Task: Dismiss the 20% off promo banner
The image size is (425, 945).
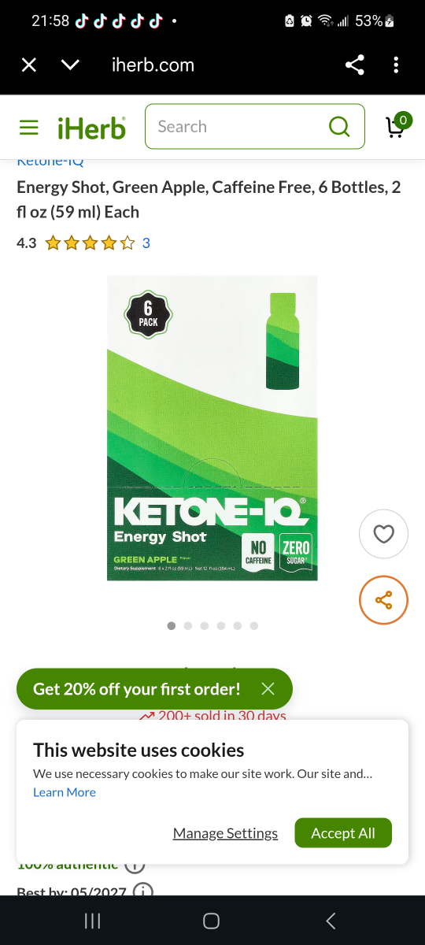Action: point(268,689)
